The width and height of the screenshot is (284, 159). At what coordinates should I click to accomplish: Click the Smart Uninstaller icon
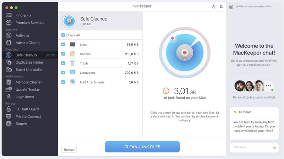click(9, 70)
